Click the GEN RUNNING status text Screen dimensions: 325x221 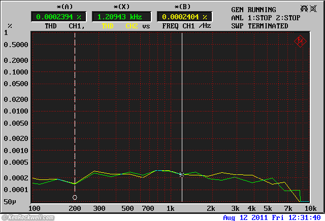pos(253,10)
